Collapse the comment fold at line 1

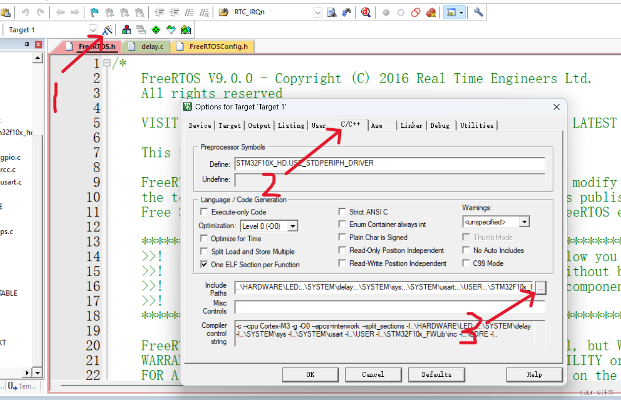[x=107, y=63]
